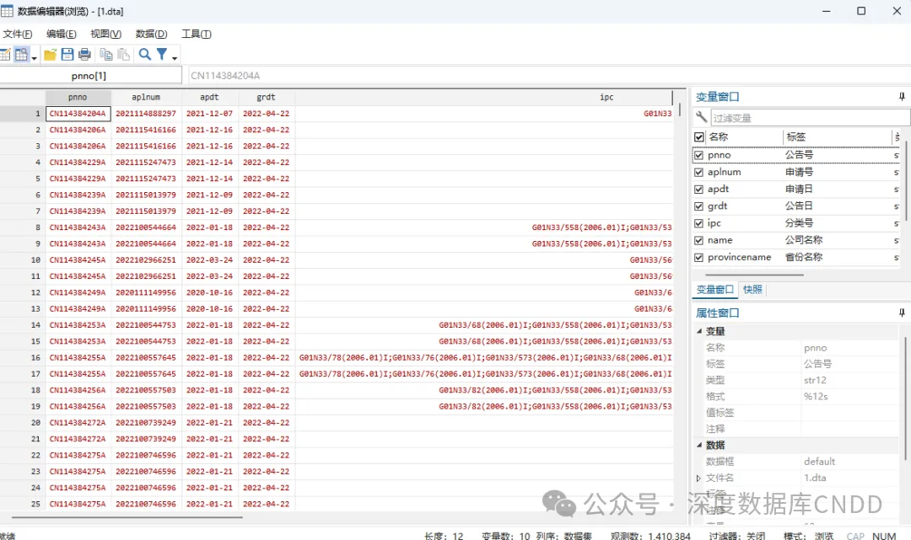Click the wrench icon beside variable filter
Image resolution: width=911 pixels, height=540 pixels.
pyautogui.click(x=701, y=117)
